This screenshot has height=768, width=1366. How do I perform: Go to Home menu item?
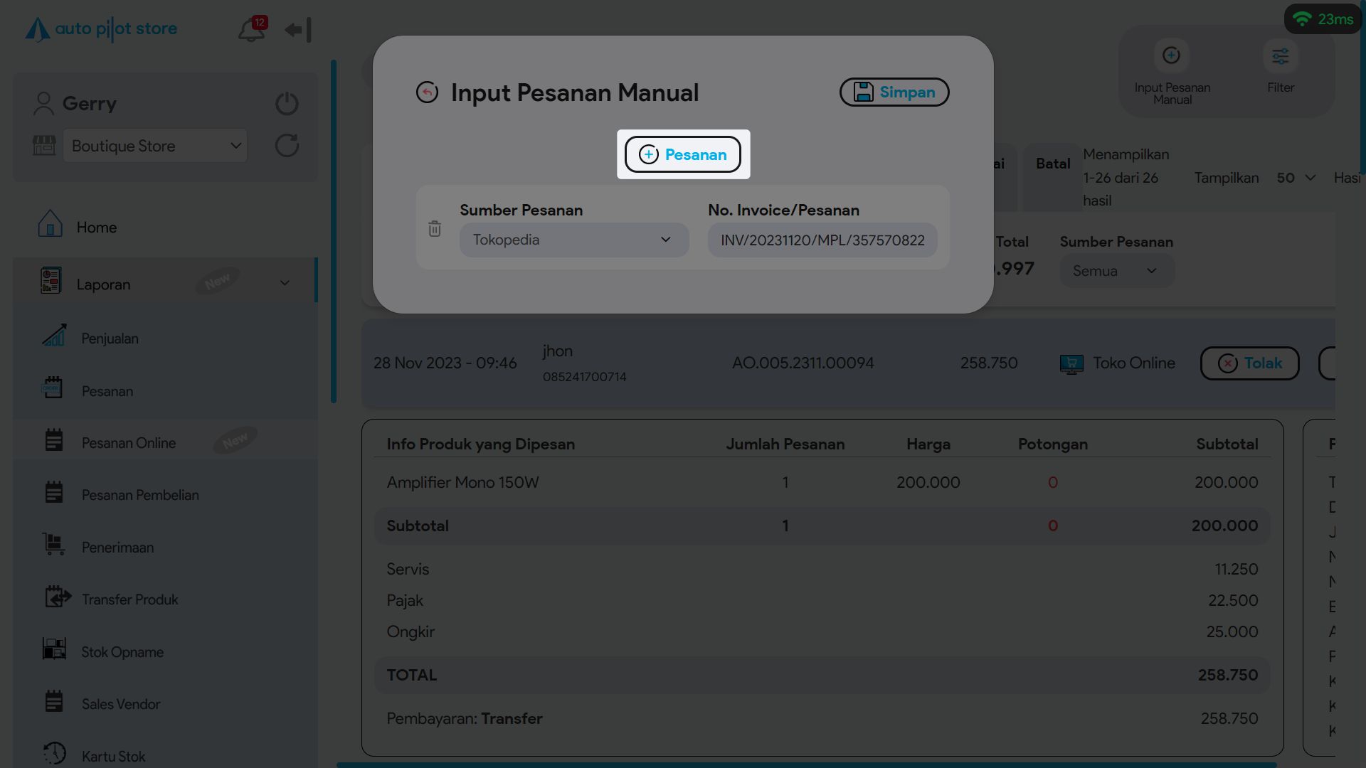pyautogui.click(x=96, y=228)
